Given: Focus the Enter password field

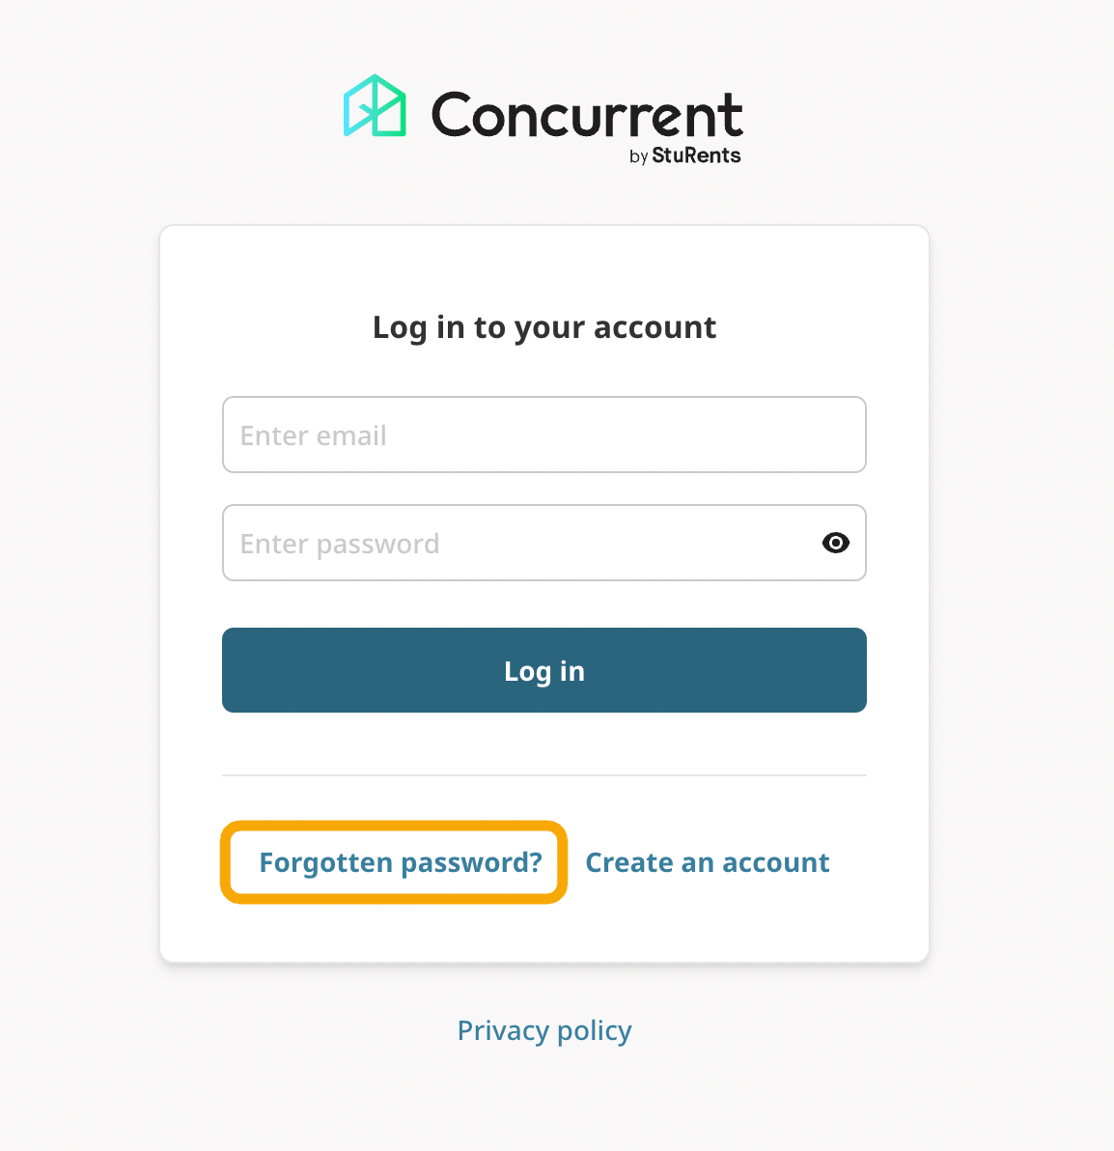Looking at the screenshot, I should pyautogui.click(x=521, y=543).
